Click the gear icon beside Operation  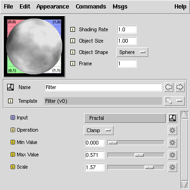tap(172, 130)
